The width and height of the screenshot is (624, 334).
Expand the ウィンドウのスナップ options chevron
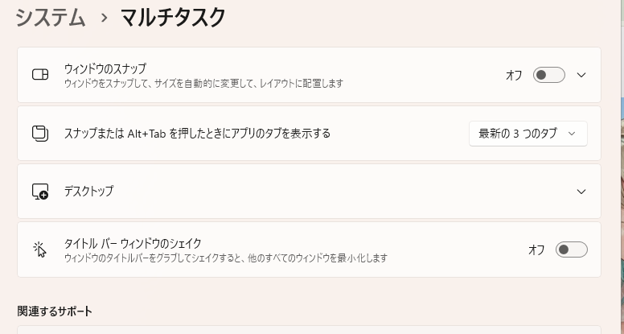pos(581,75)
